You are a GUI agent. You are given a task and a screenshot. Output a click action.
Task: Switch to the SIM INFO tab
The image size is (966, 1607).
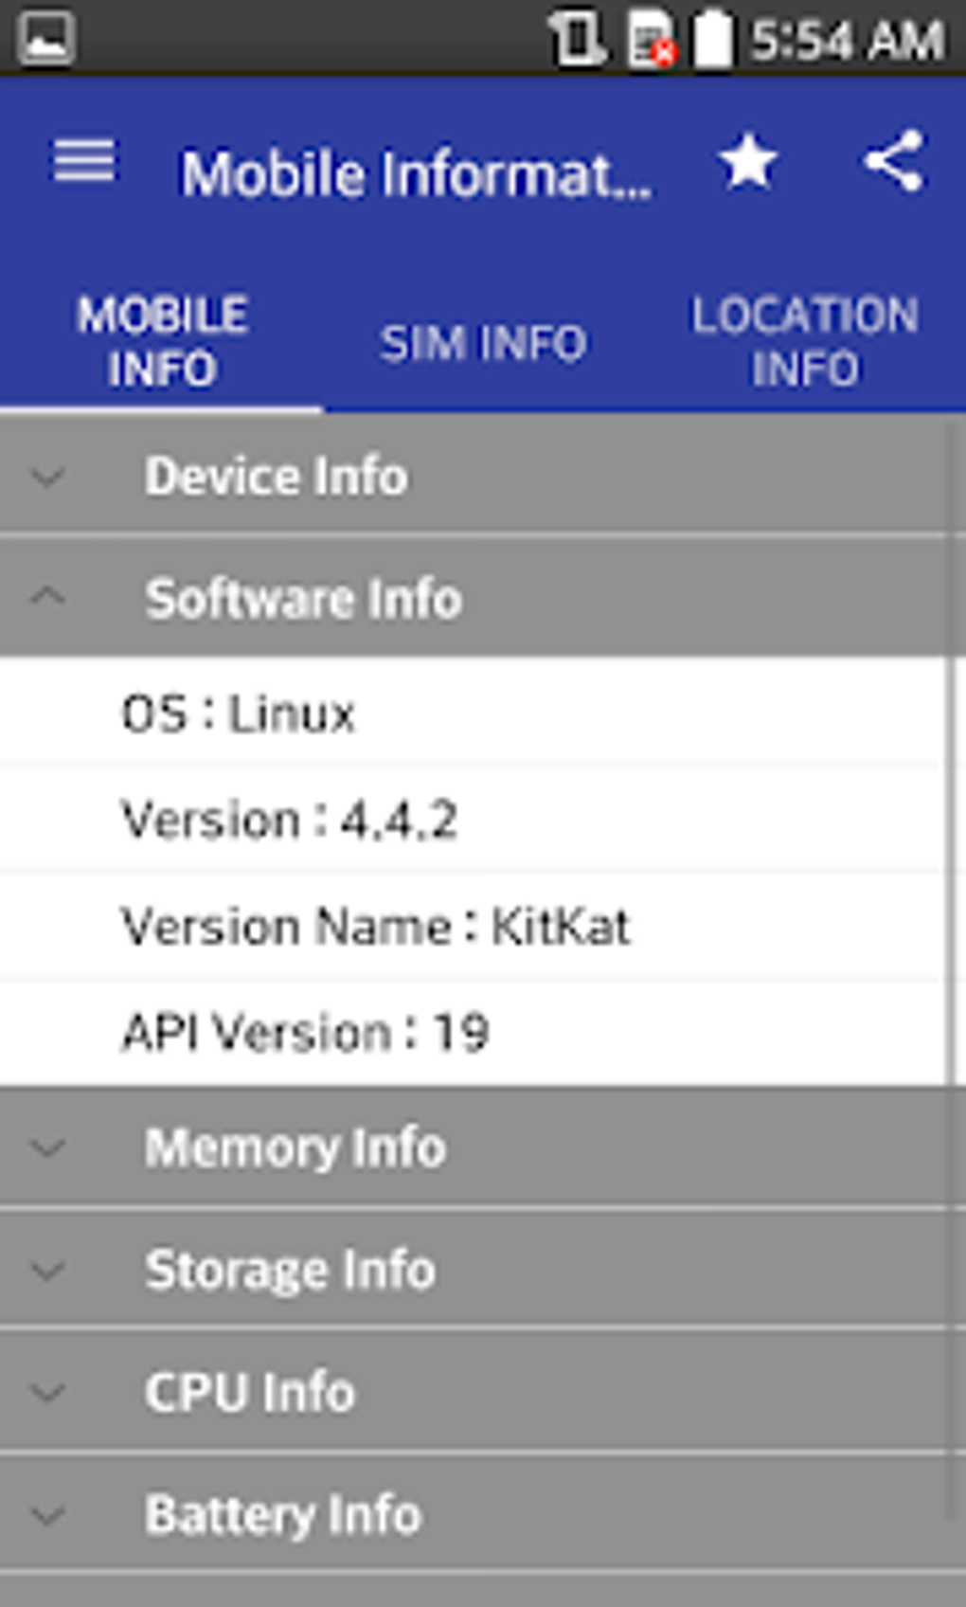tap(483, 343)
